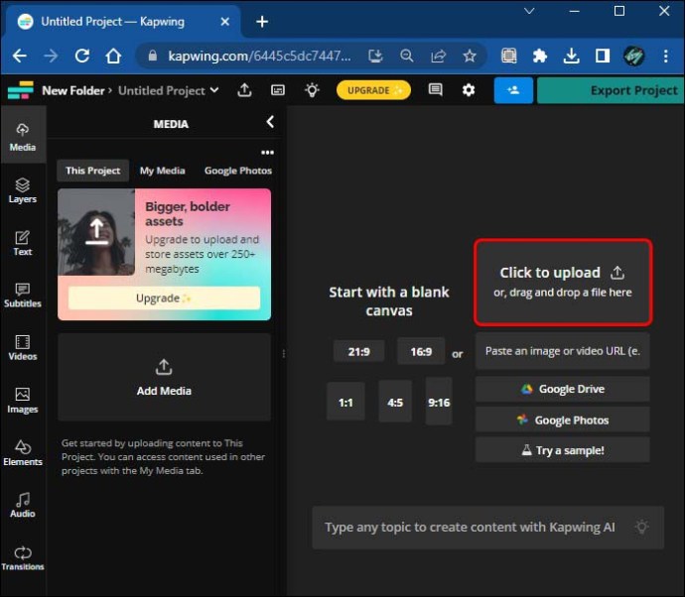Select the Text tool in sidebar
This screenshot has height=597, width=685.
(x=22, y=243)
